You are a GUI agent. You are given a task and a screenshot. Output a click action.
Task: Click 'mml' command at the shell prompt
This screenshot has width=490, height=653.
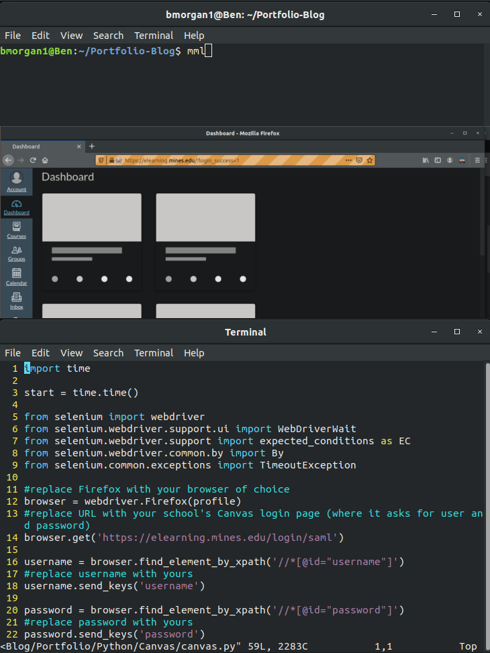(196, 51)
